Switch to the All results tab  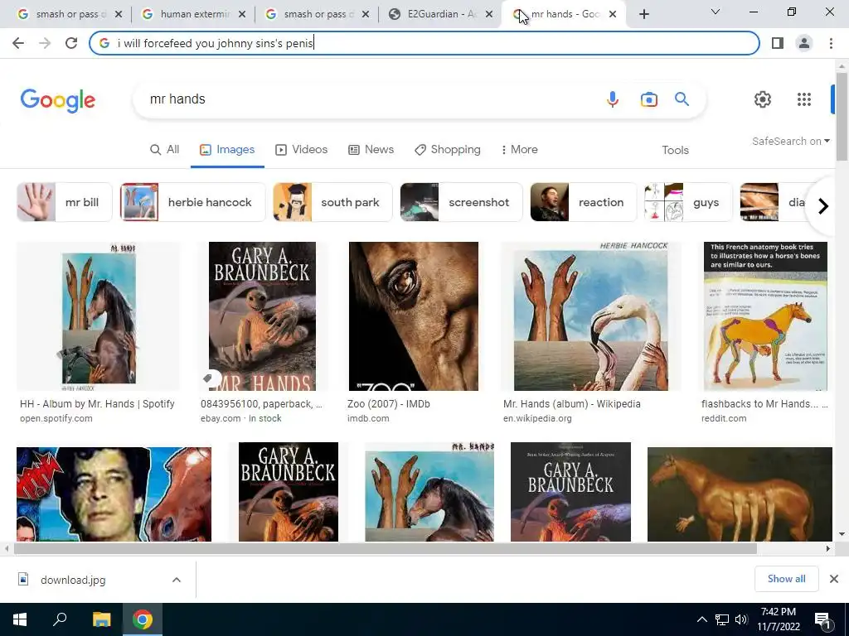[x=165, y=150]
